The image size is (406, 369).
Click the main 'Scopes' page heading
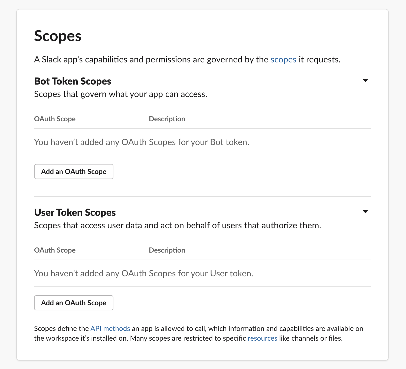coord(58,36)
